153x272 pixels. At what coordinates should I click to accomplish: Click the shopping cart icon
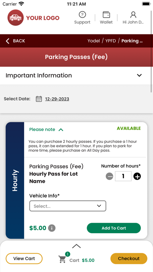pos(62,259)
